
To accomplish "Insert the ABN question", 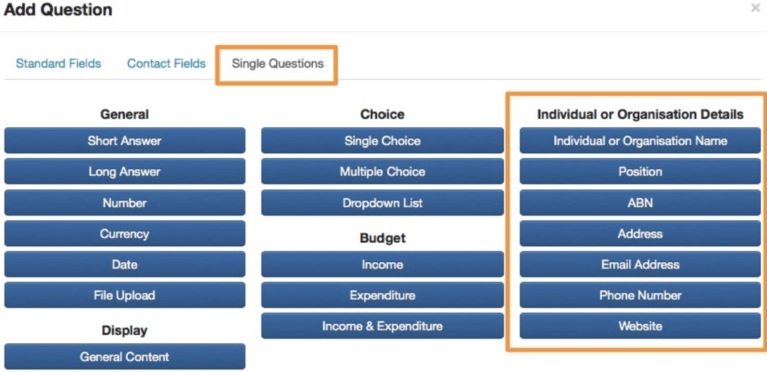I will [640, 203].
